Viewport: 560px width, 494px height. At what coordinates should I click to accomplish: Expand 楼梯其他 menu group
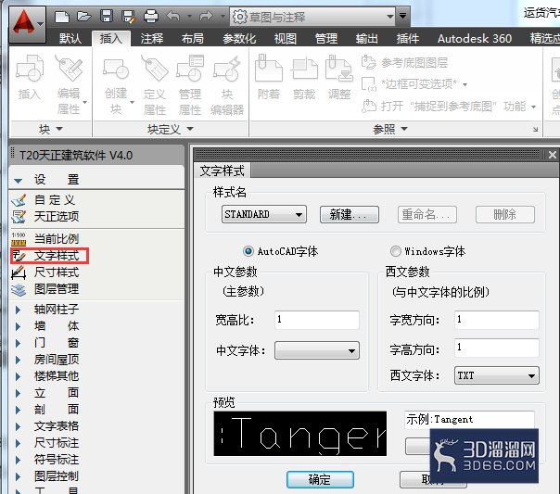click(x=19, y=376)
